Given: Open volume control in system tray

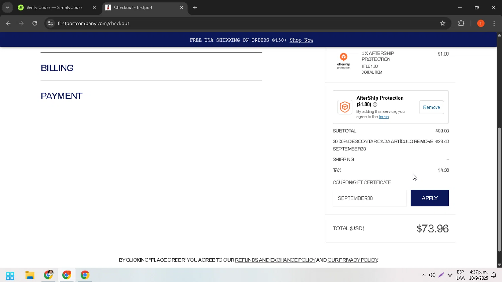Looking at the screenshot, I should coord(432,275).
